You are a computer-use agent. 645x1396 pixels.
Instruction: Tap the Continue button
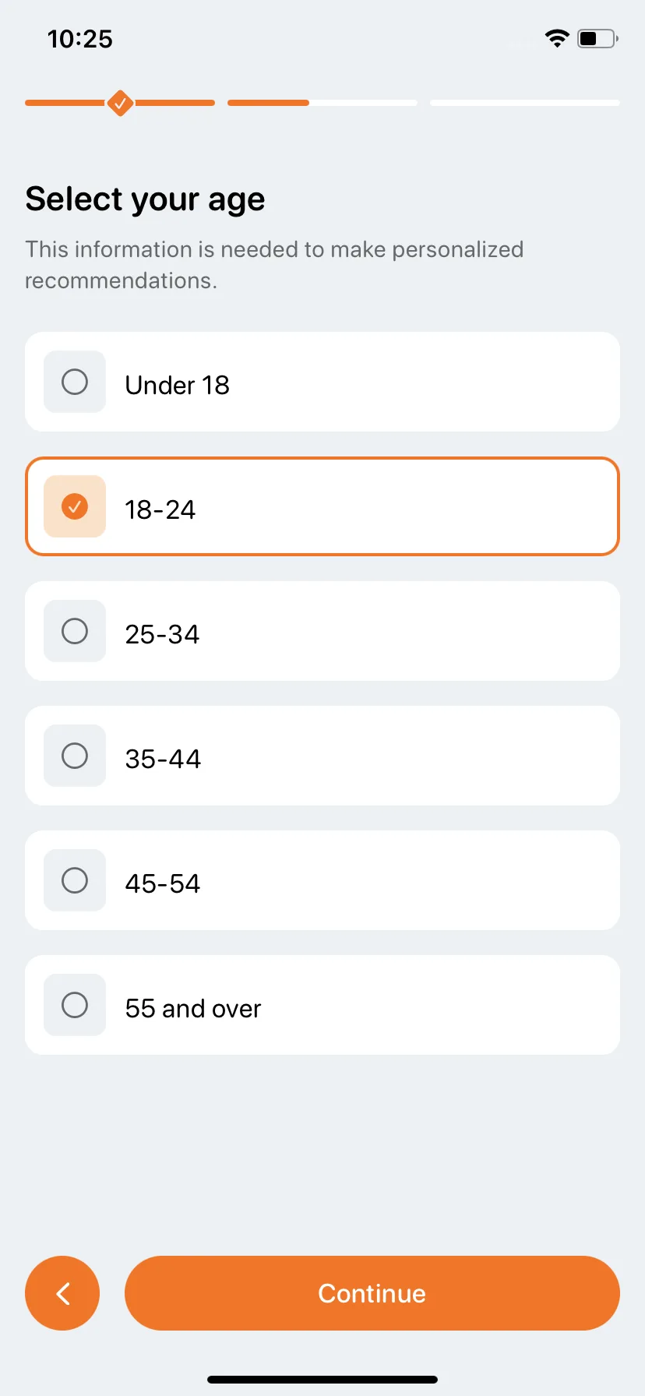[372, 1293]
